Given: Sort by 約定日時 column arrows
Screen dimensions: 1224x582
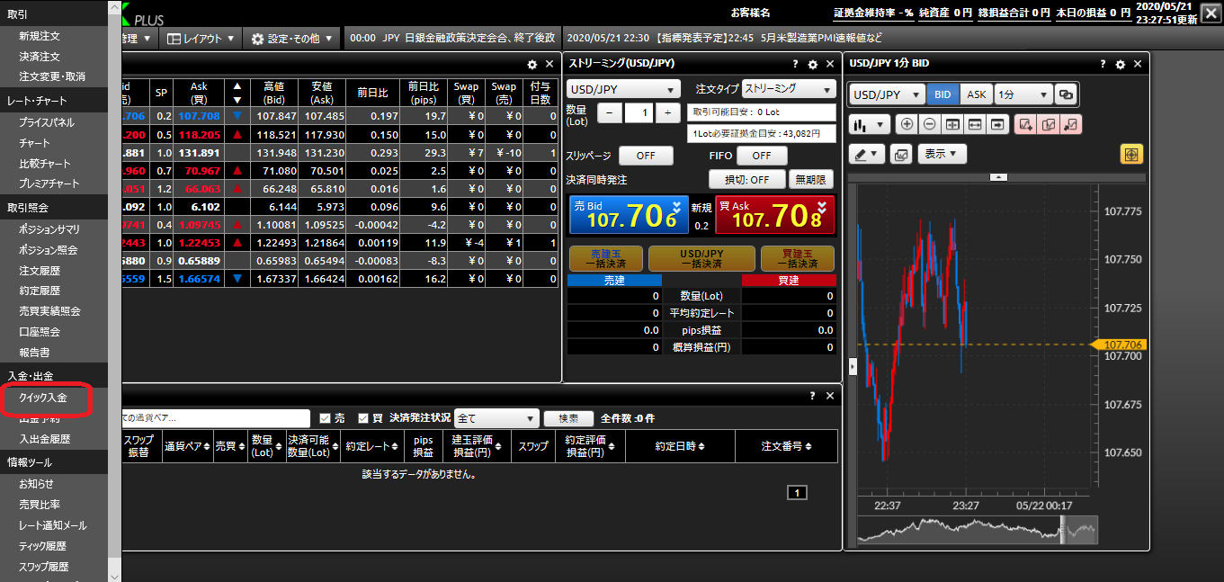Looking at the screenshot, I should 702,446.
